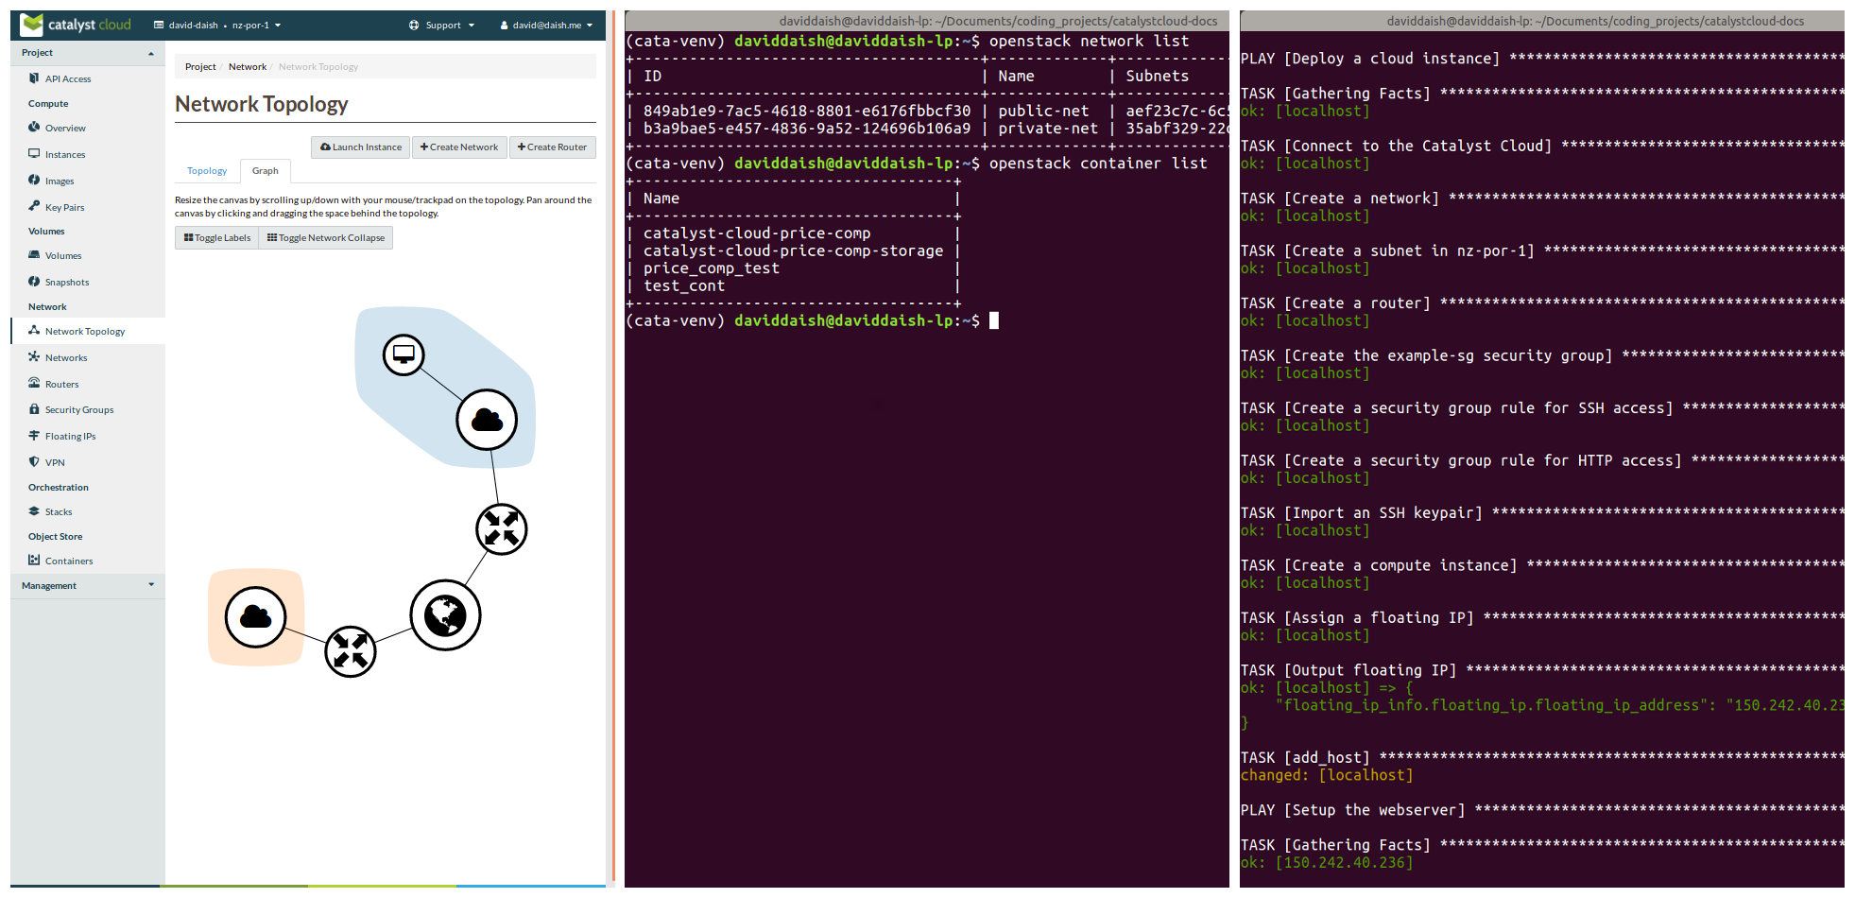The image size is (1855, 898).
Task: Open Security Groups in the sidebar
Action: [72, 409]
